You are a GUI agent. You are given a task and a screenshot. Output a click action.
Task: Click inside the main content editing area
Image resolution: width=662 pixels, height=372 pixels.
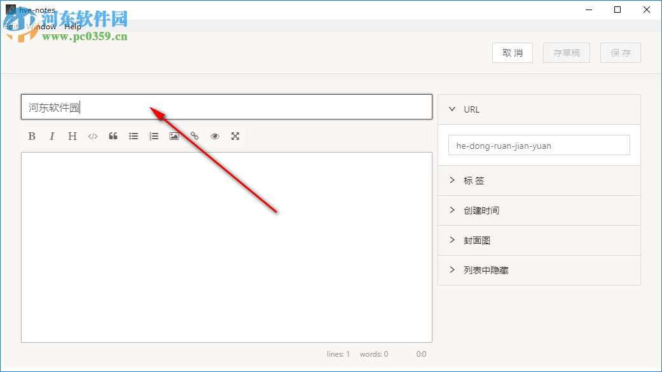(x=227, y=247)
